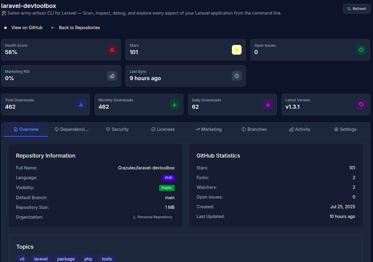Select the laravel topic tag

pyautogui.click(x=41, y=259)
